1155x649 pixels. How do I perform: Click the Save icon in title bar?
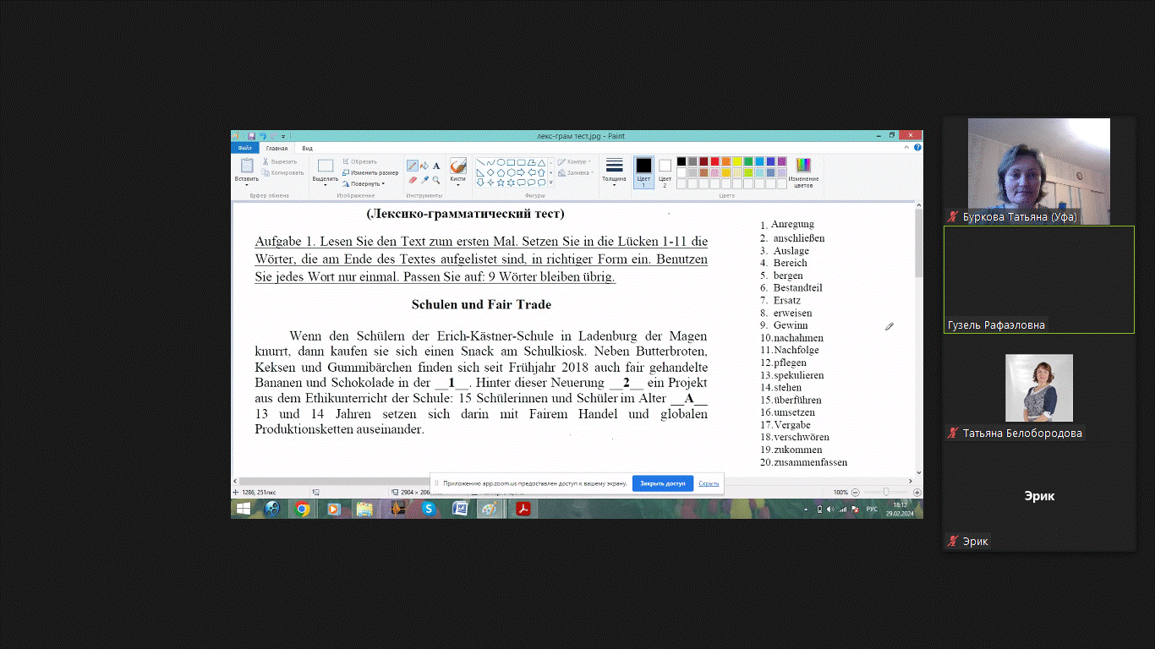[251, 136]
